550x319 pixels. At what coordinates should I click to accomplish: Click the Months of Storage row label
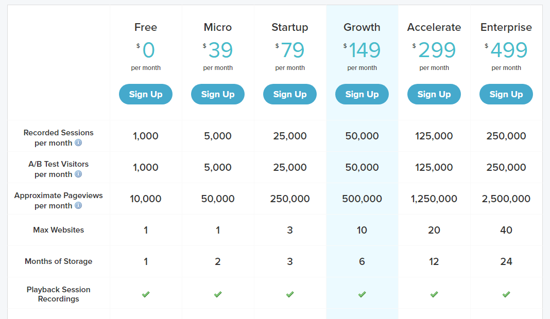click(x=59, y=261)
